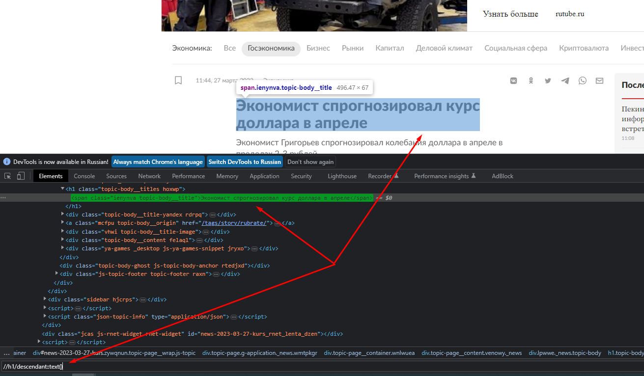Click Switch DevTools to Russian button
This screenshot has height=376, width=644.
(245, 162)
